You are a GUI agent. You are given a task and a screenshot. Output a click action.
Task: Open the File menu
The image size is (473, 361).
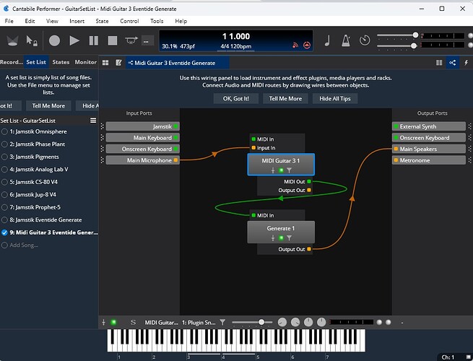[x=9, y=21]
